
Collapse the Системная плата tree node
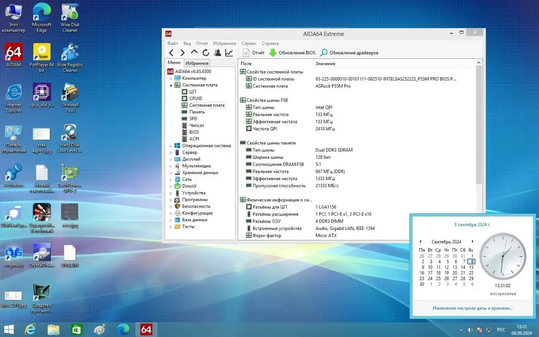point(171,85)
